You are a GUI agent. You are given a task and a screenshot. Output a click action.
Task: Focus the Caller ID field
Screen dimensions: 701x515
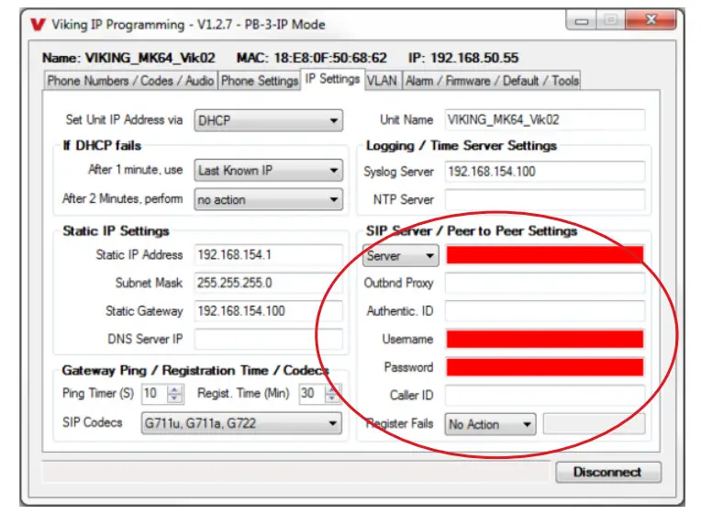click(545, 396)
